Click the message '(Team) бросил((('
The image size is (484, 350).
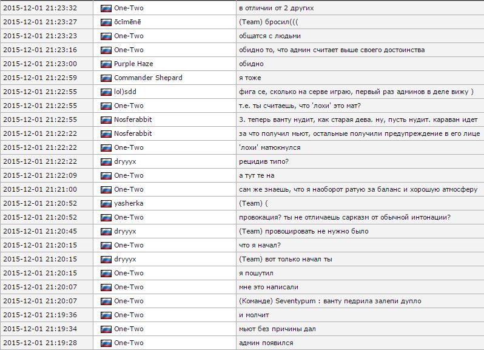pos(269,22)
